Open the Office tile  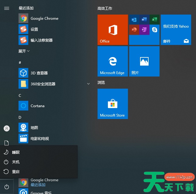tap(112, 30)
